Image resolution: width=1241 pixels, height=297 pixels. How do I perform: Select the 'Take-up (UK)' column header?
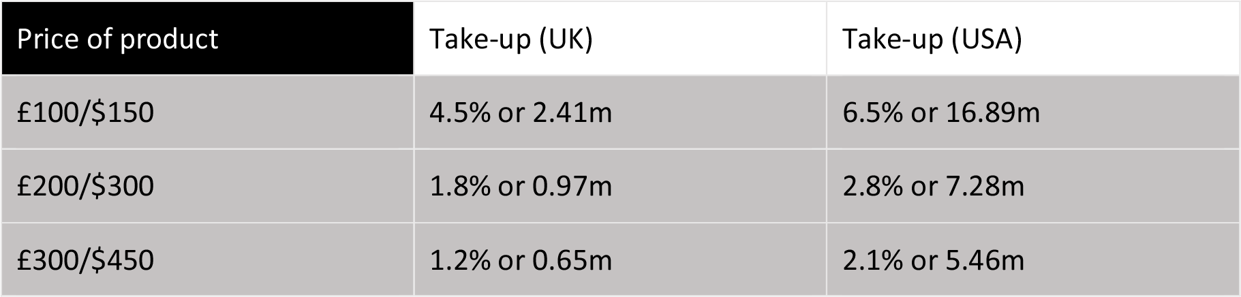pos(511,39)
